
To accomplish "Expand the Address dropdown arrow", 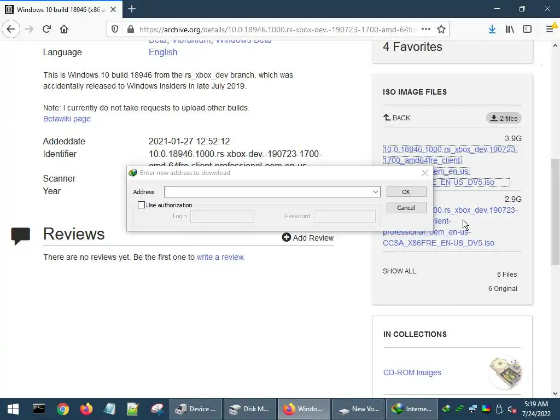I will tap(376, 192).
